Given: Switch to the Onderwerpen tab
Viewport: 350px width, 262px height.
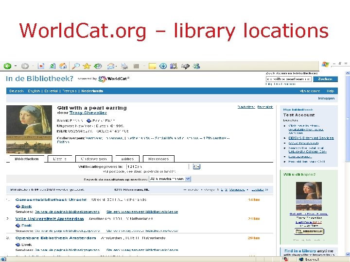Looking at the screenshot, I should (94, 159).
